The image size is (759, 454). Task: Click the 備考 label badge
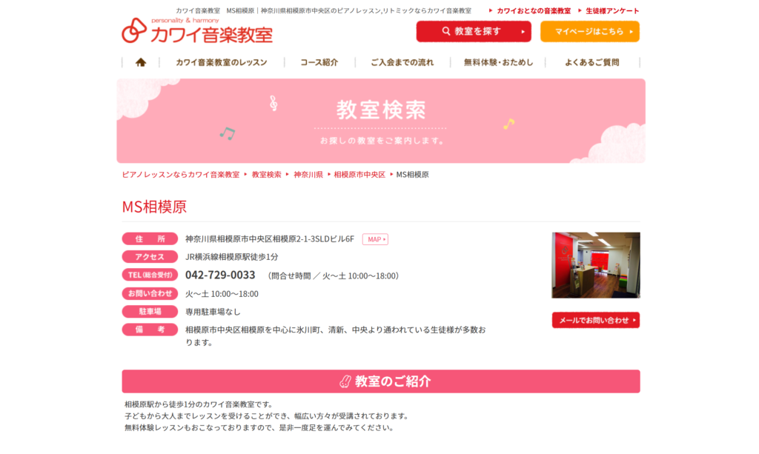(150, 330)
